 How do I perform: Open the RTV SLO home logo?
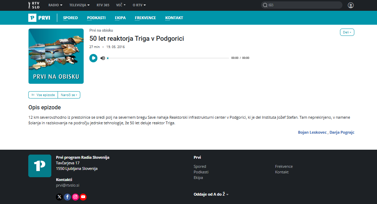pyautogui.click(x=34, y=5)
